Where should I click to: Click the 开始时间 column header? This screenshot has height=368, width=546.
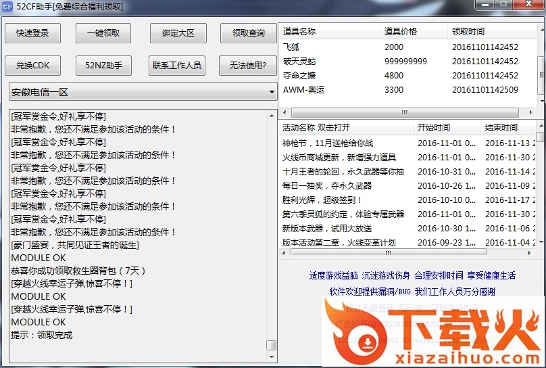click(447, 128)
